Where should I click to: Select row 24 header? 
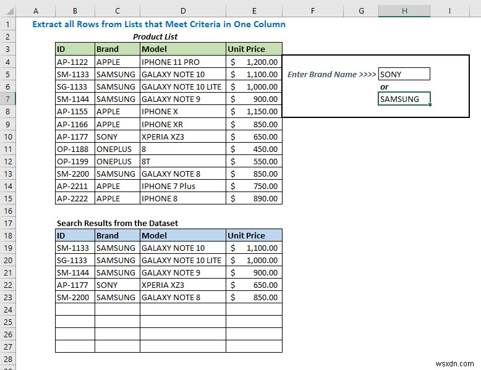[7, 309]
